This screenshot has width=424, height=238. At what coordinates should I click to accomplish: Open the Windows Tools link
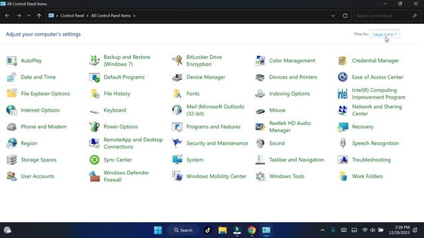[x=287, y=177]
